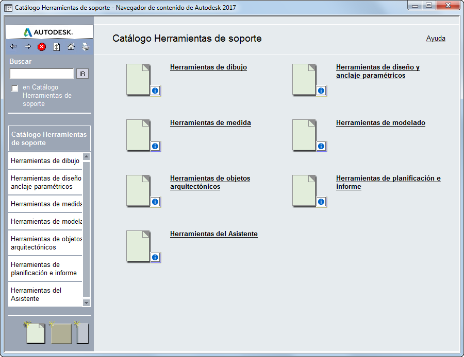Open the Herramientas de modelado page icon
Viewport: 464px width, 357px height.
tap(304, 135)
